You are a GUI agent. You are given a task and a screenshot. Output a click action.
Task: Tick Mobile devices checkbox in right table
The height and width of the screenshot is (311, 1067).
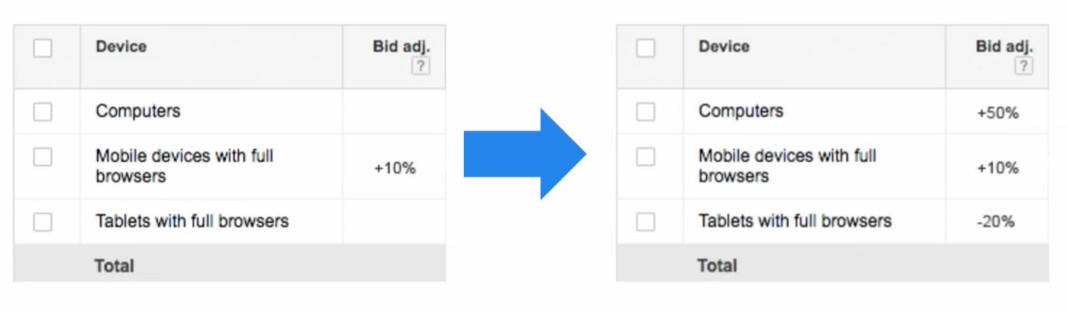pyautogui.click(x=646, y=157)
